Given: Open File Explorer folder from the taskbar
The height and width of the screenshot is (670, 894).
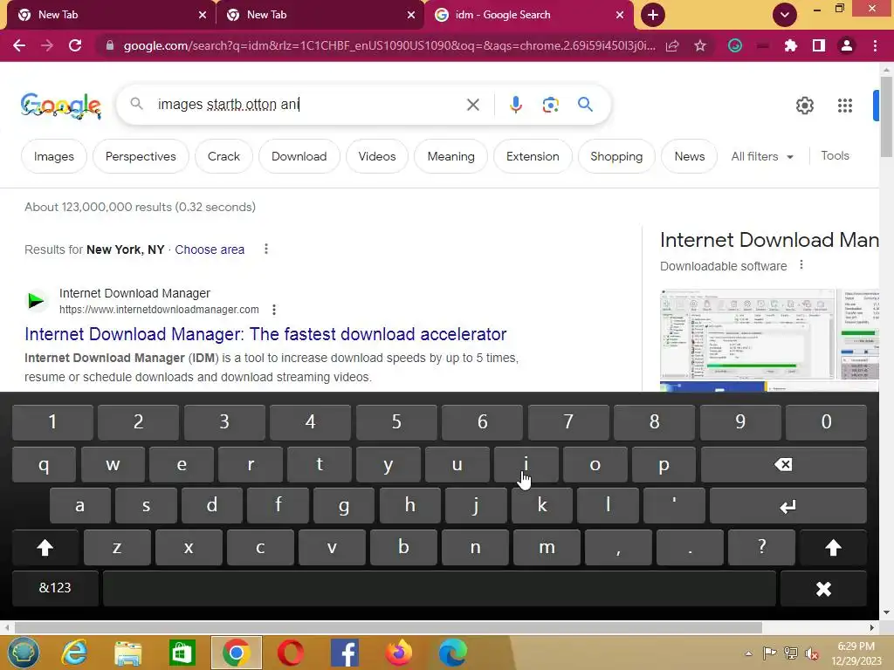Looking at the screenshot, I should [127, 653].
